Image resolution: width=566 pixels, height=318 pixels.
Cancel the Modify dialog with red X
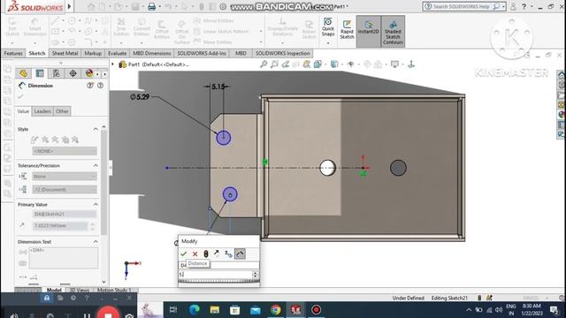coord(195,254)
